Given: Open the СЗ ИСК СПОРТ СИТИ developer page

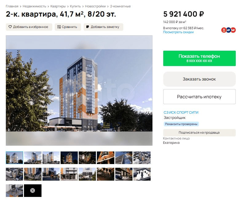Looking at the screenshot, I should (181, 112).
